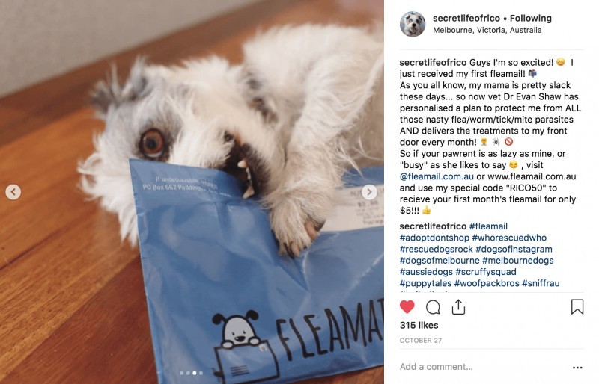Open comments with the speech bubble icon

point(433,307)
